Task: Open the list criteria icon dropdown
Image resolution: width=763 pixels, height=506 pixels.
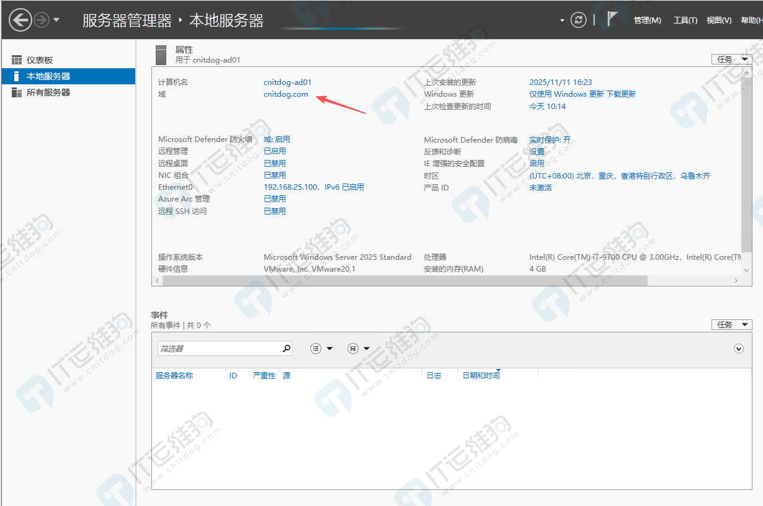Action: pos(321,348)
